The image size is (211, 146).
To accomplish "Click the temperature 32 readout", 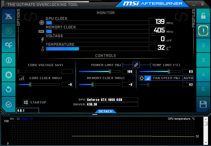I will coord(157,47).
